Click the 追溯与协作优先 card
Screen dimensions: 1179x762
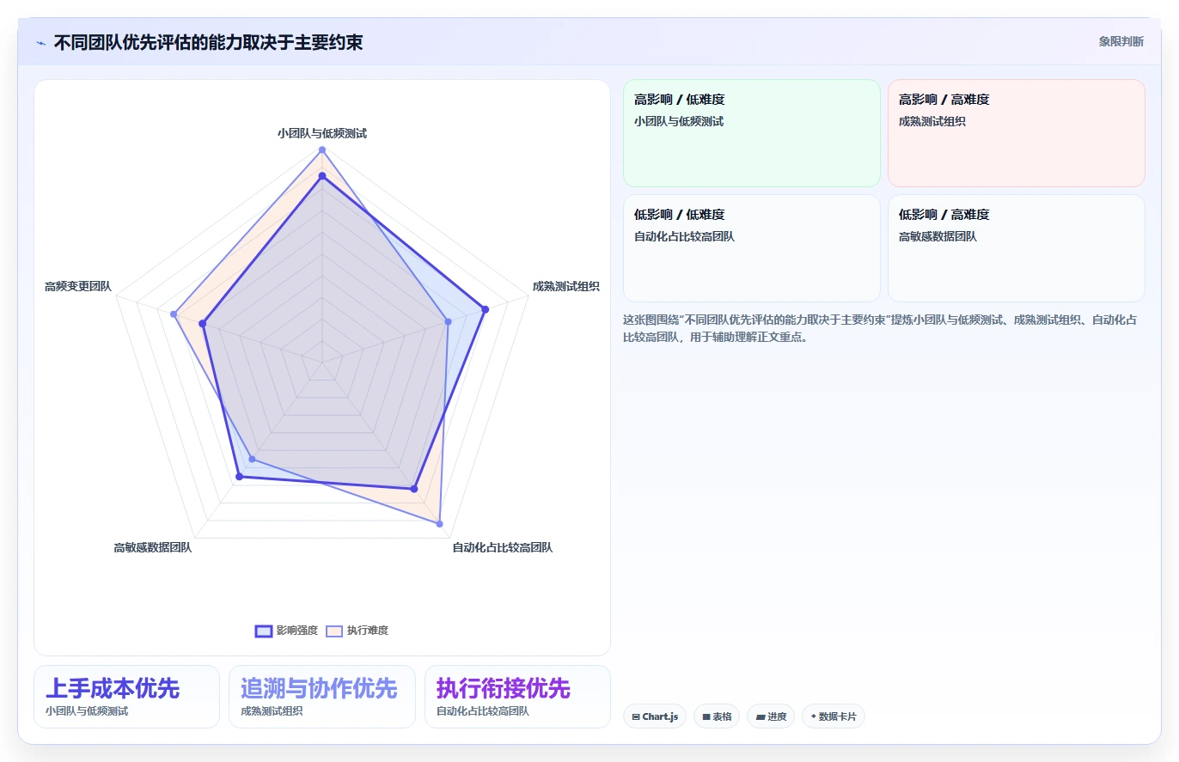click(x=322, y=697)
